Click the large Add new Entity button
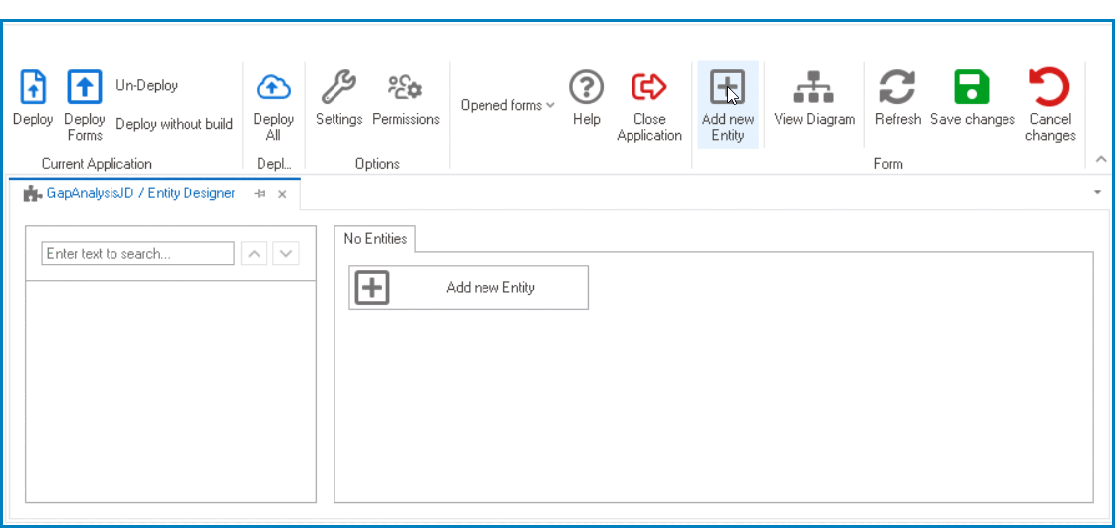This screenshot has width=1115, height=528. 469,288
